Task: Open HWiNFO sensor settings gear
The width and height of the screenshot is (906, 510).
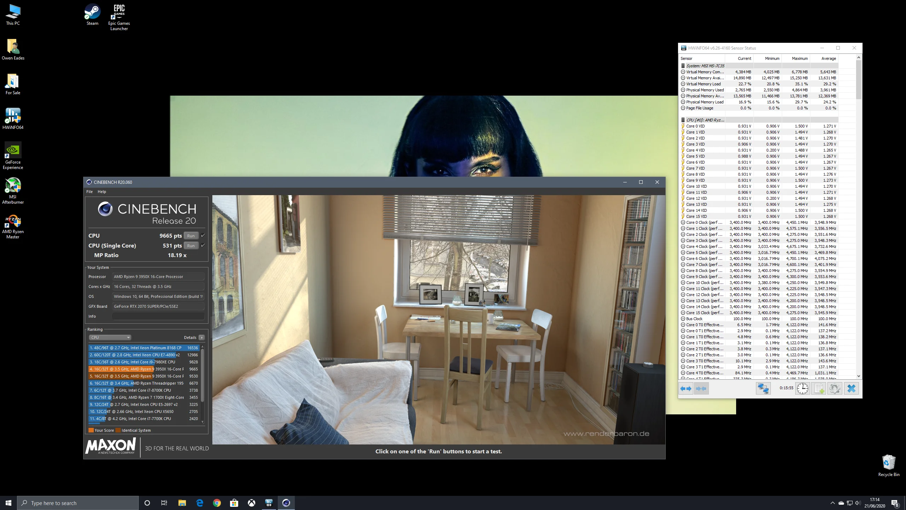Action: pos(835,389)
